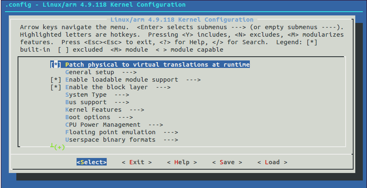Toggle Patch physical to virtual translations checkbox

[56, 65]
